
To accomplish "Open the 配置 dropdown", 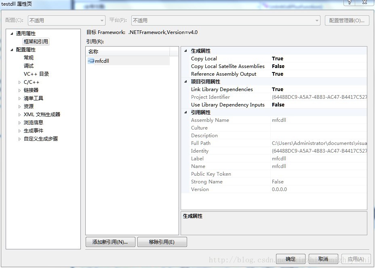I will tap(67, 21).
